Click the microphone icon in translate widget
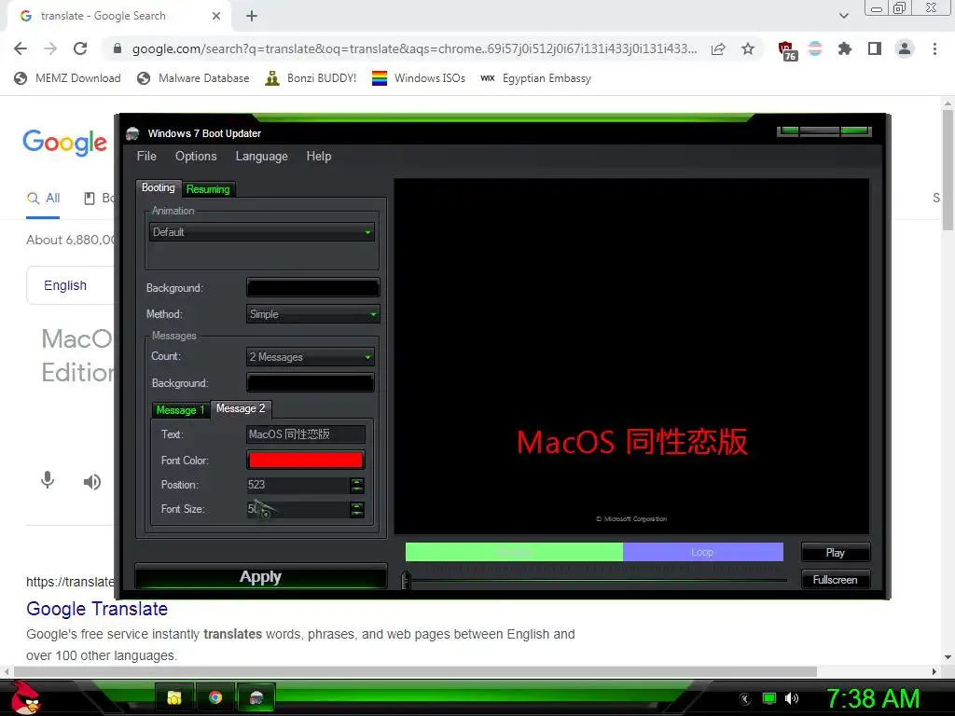The image size is (955, 716). (x=48, y=481)
